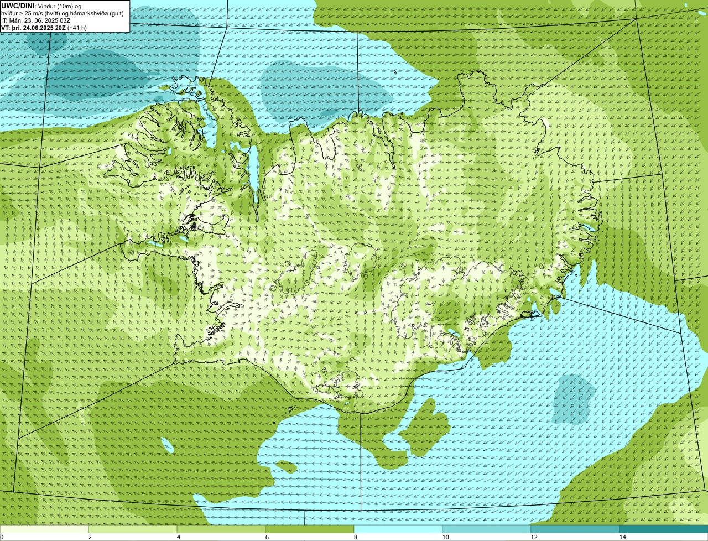Screen dimensions: 708x541
Task: Click the pale cream 0–2 m/s legend swatch
Action: (44, 529)
